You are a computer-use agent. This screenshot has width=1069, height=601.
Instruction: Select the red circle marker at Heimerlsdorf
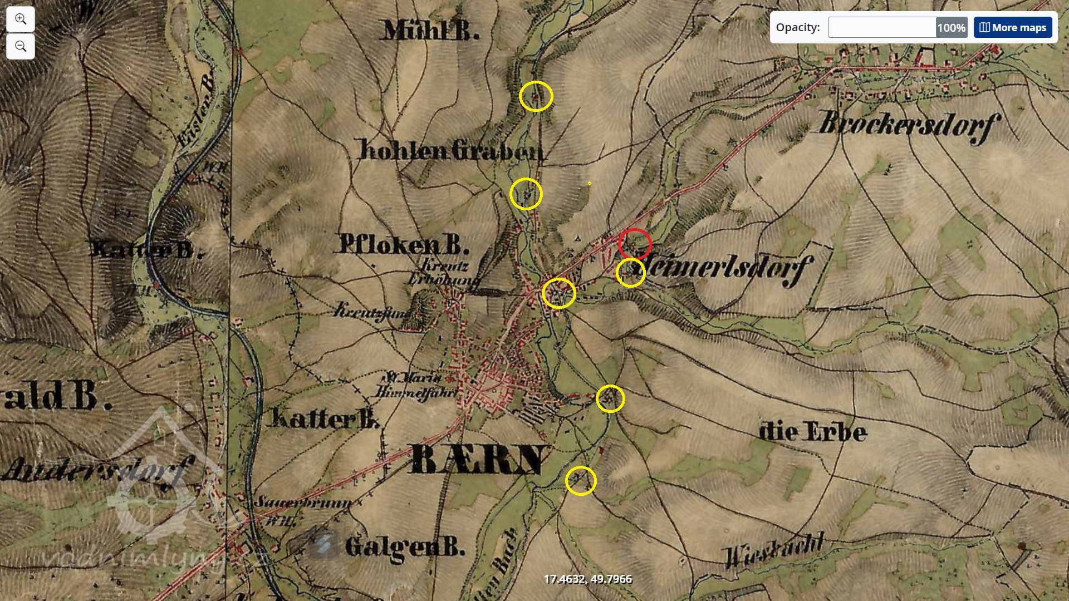coord(635,244)
